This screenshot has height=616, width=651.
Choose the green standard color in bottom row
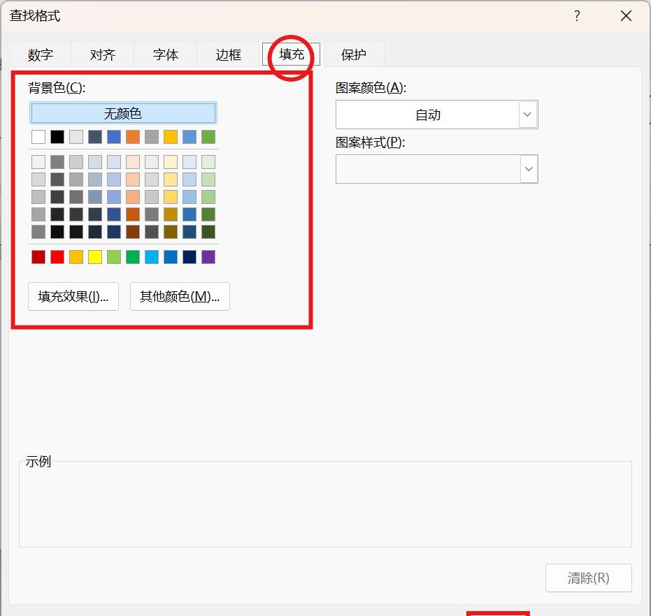point(133,257)
